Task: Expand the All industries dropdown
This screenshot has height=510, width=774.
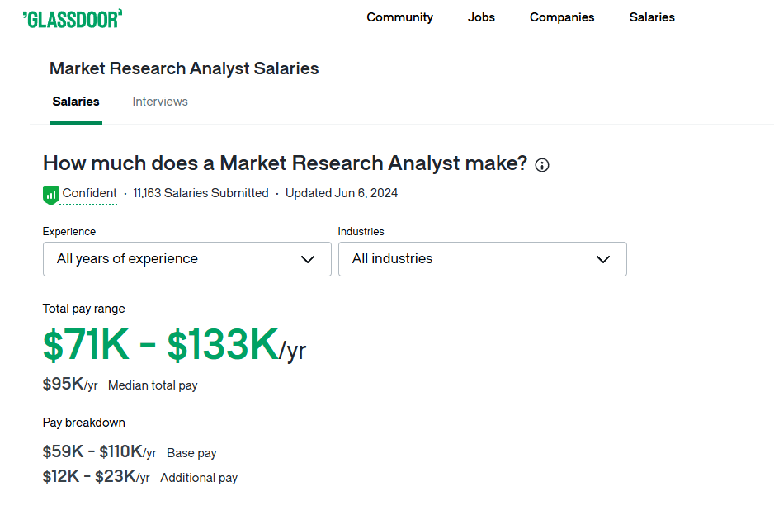Action: (x=482, y=259)
